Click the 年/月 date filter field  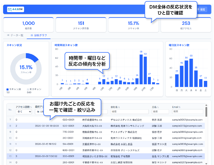tap(39, 112)
